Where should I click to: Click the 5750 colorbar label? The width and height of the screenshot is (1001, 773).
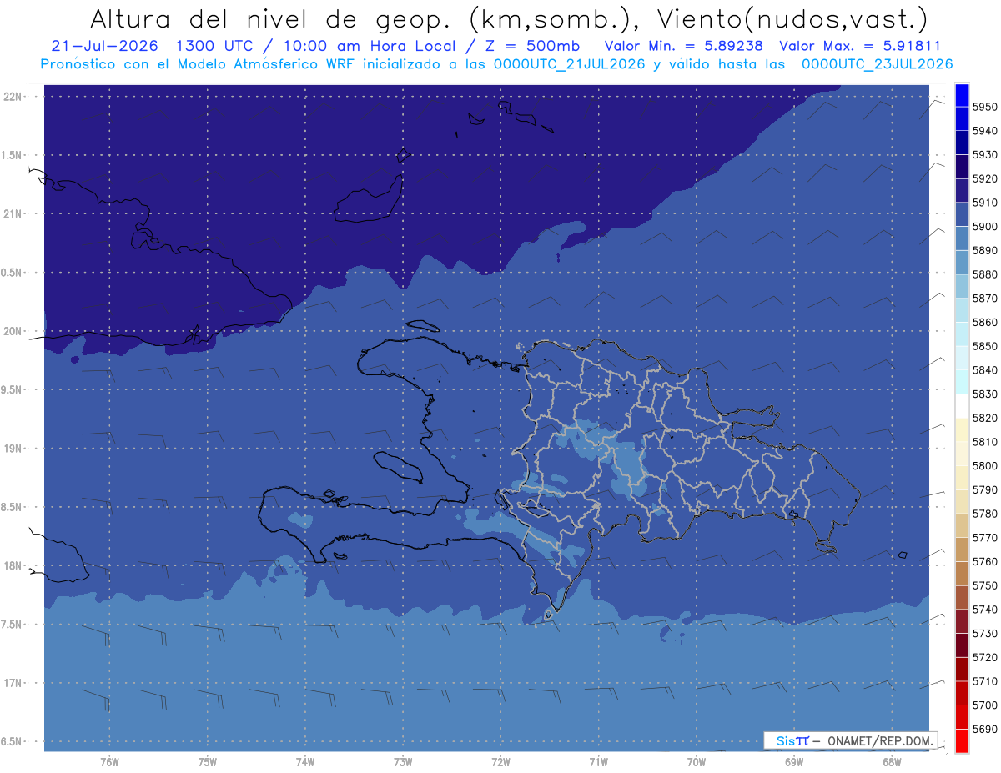(x=985, y=585)
